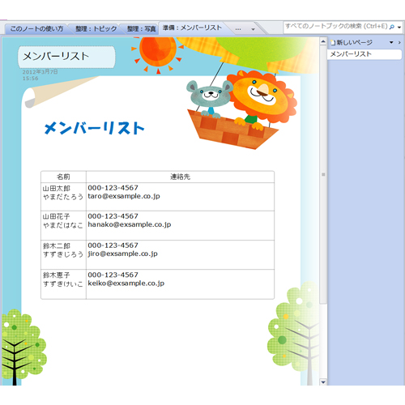Open the このノートの使い方 section tab

[x=36, y=28]
